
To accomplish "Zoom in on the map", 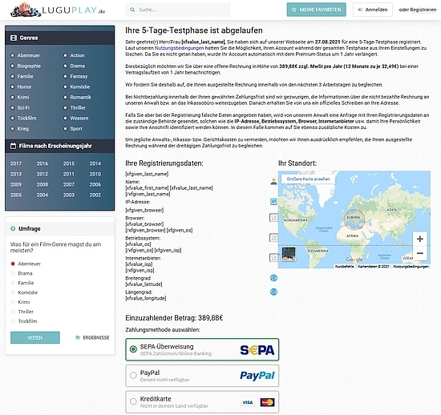I will pos(419,239).
